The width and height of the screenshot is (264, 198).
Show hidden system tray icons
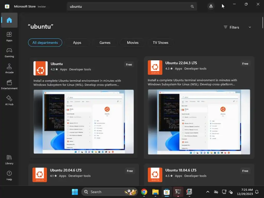pos(208,192)
